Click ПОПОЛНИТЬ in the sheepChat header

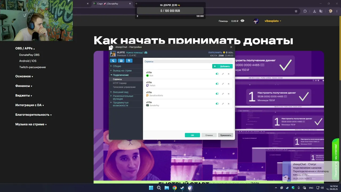(x=215, y=53)
